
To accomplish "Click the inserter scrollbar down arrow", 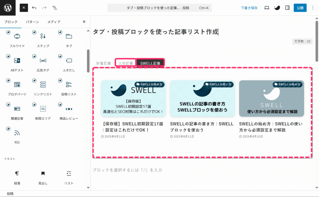I will tap(88, 188).
